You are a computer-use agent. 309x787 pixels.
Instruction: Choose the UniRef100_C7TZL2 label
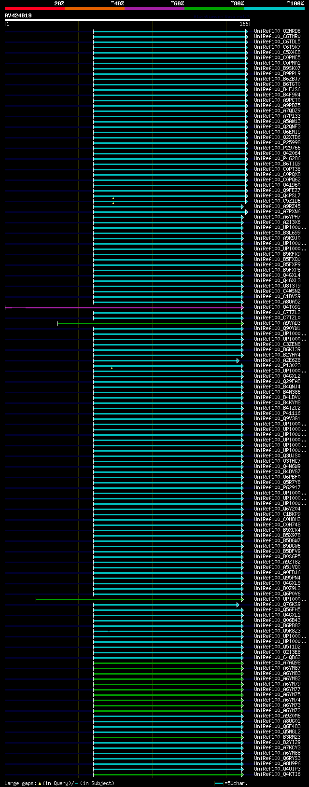pyautogui.click(x=277, y=313)
